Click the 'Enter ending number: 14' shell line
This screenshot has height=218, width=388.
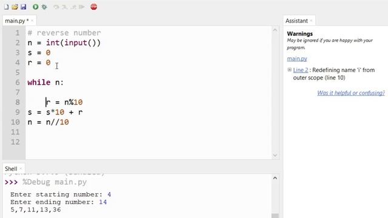(58, 202)
